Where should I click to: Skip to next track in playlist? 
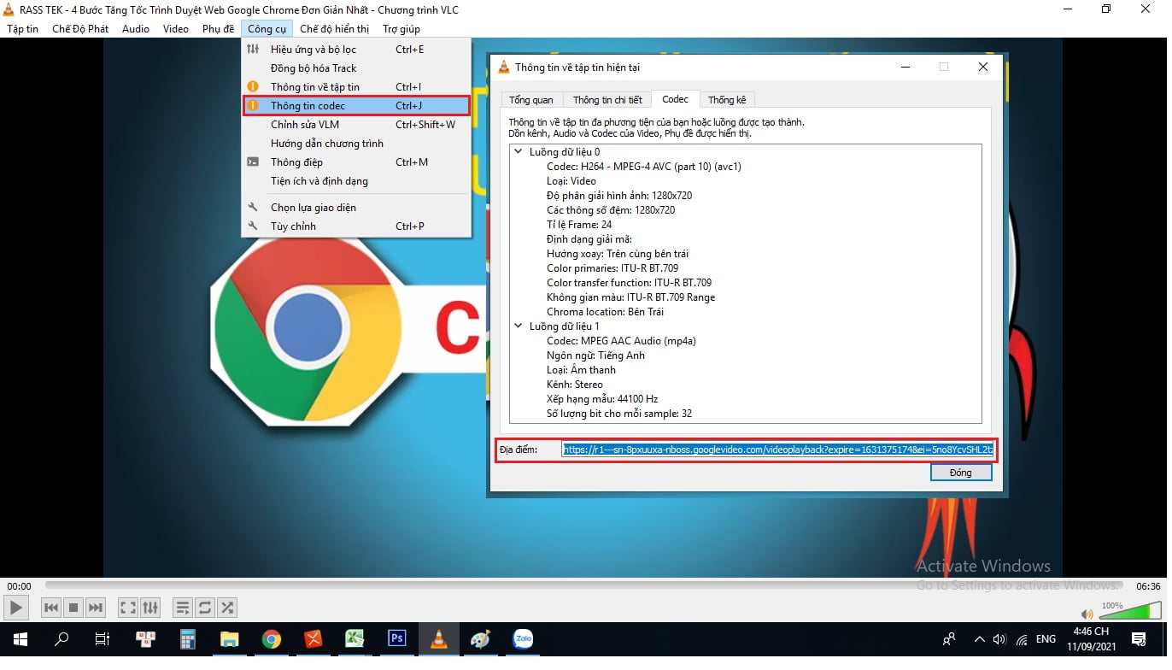pyautogui.click(x=96, y=608)
